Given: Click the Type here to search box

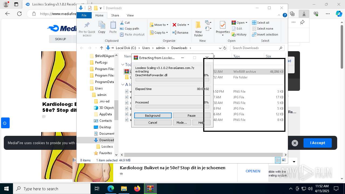Looking at the screenshot, I should coord(52,189).
